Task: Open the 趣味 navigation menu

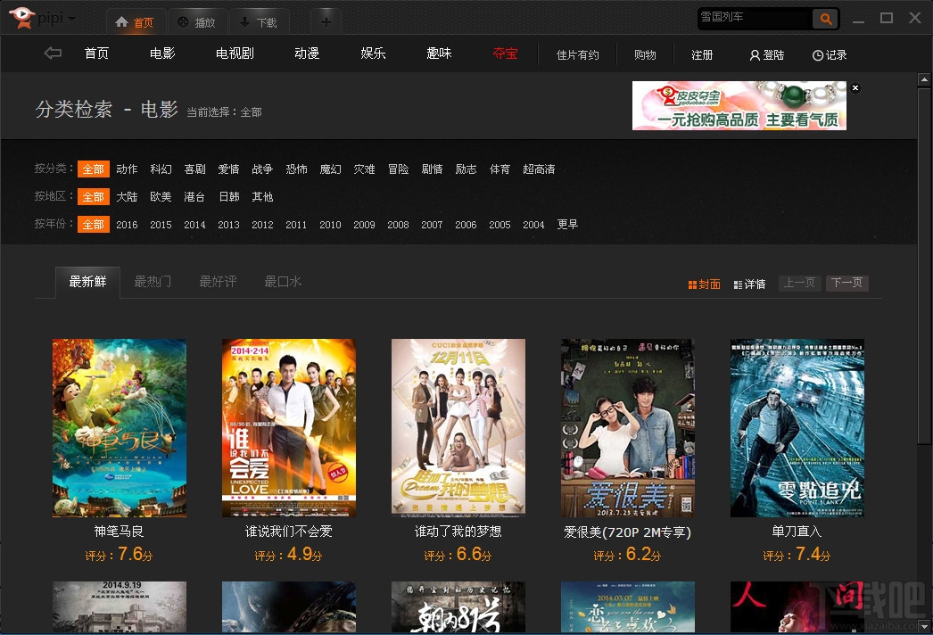Action: click(x=439, y=54)
